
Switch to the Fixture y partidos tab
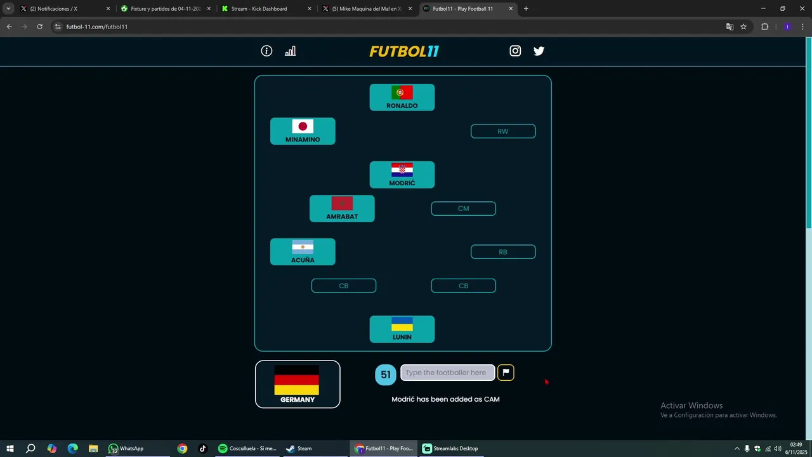[165, 9]
